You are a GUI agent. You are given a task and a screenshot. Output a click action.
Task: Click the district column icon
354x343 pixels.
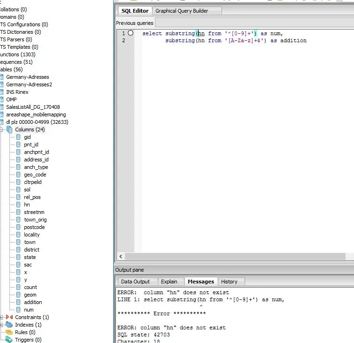[18, 250]
